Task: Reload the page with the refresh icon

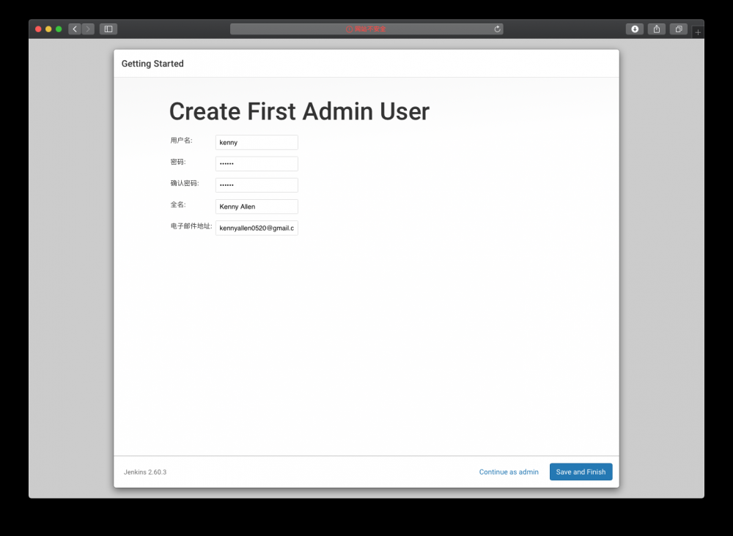Action: point(497,29)
